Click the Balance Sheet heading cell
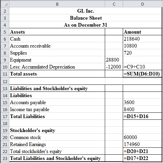This screenshot has height=163, width=163. tap(85, 18)
